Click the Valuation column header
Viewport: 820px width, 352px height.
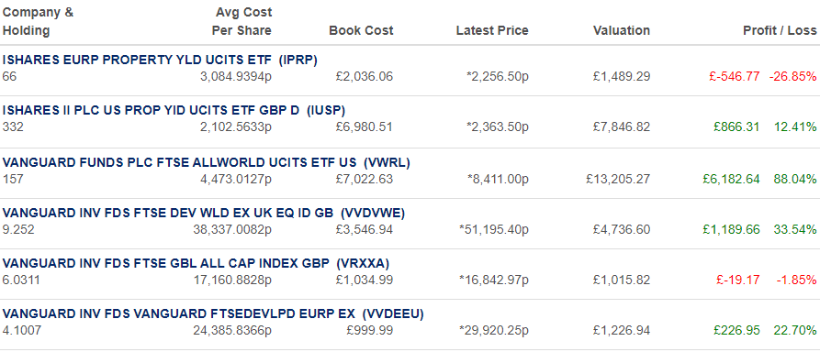(622, 31)
